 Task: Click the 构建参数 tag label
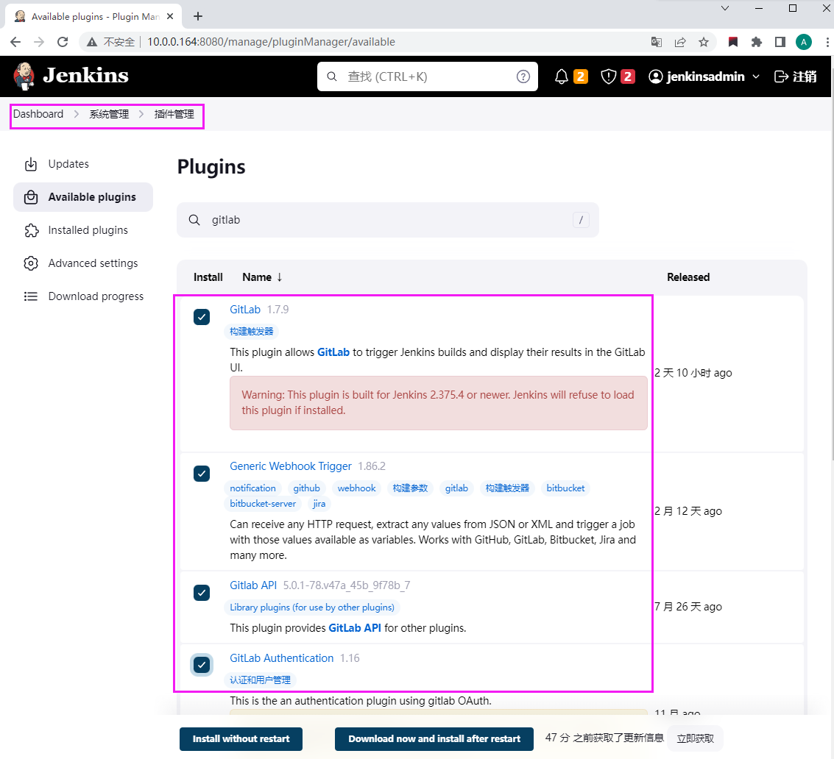[x=410, y=488]
